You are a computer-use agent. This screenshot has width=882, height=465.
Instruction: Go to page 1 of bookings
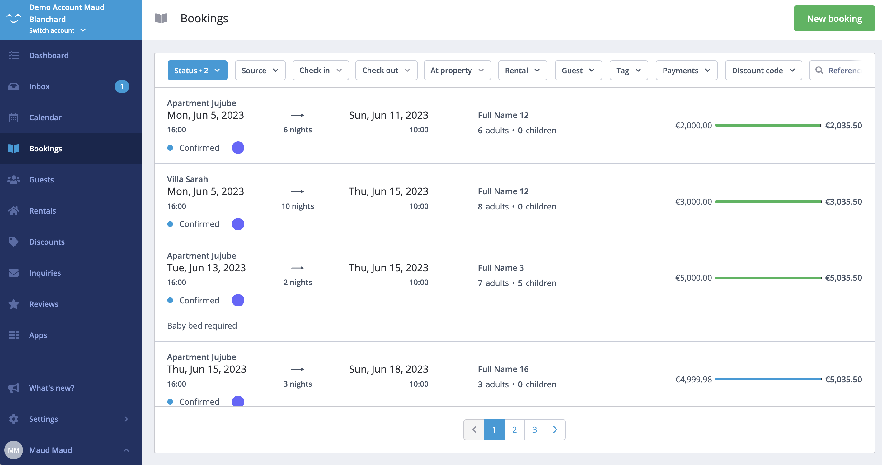(494, 430)
